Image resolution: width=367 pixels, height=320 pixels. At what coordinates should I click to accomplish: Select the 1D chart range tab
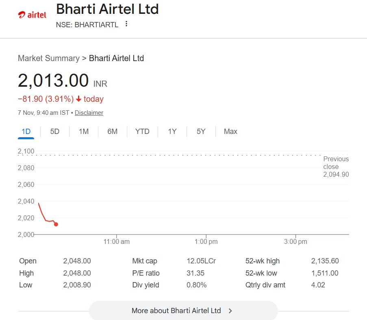[26, 132]
